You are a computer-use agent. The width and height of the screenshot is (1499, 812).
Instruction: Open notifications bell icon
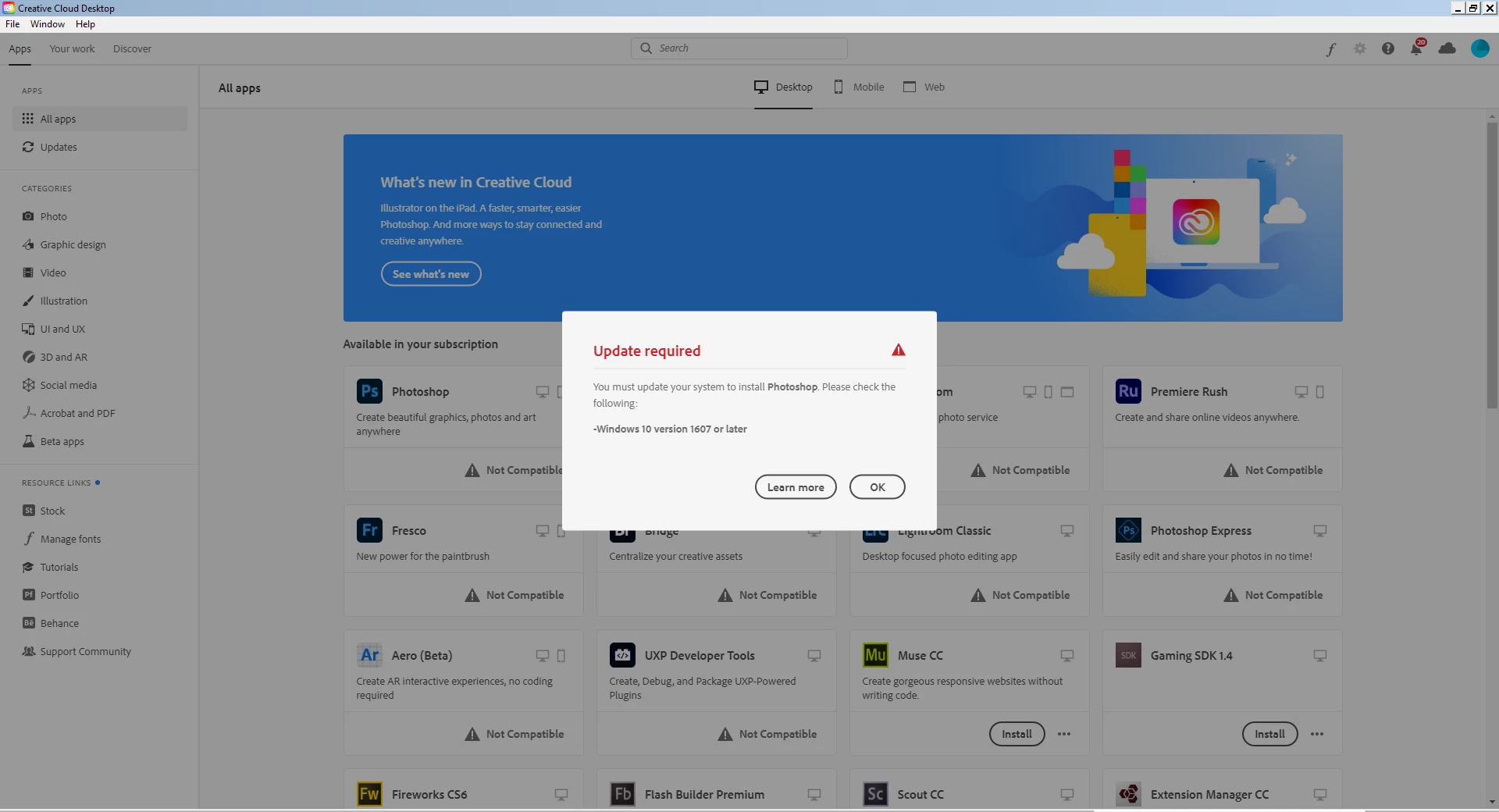1416,48
